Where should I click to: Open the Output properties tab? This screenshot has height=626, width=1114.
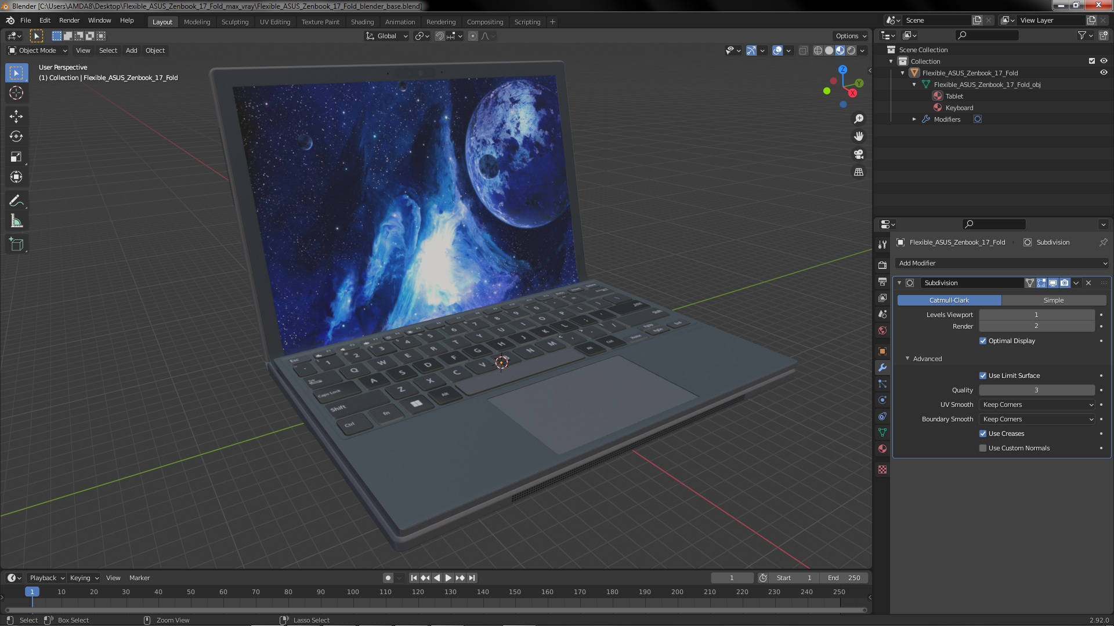pyautogui.click(x=882, y=281)
